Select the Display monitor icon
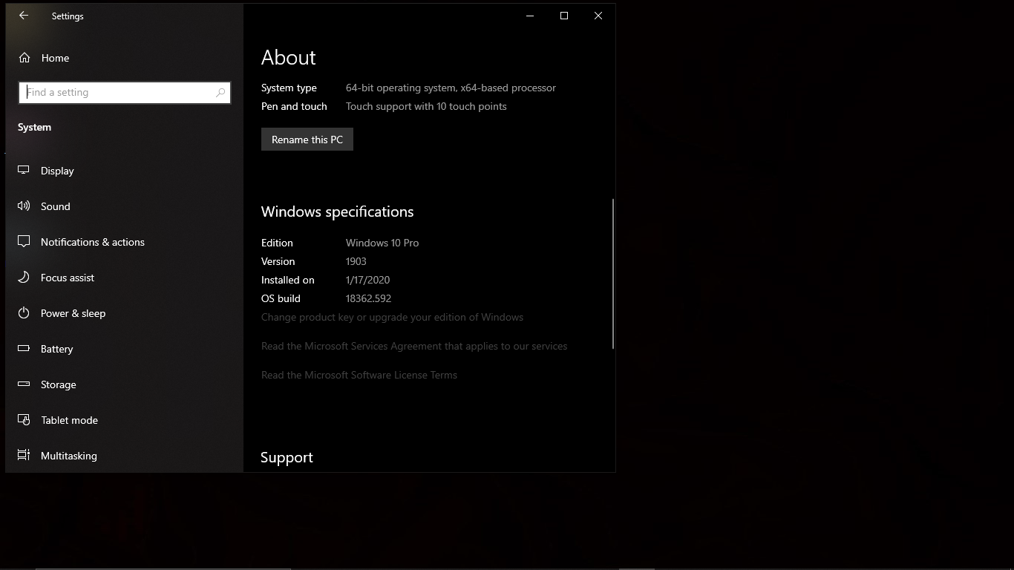The image size is (1014, 570). pos(24,171)
